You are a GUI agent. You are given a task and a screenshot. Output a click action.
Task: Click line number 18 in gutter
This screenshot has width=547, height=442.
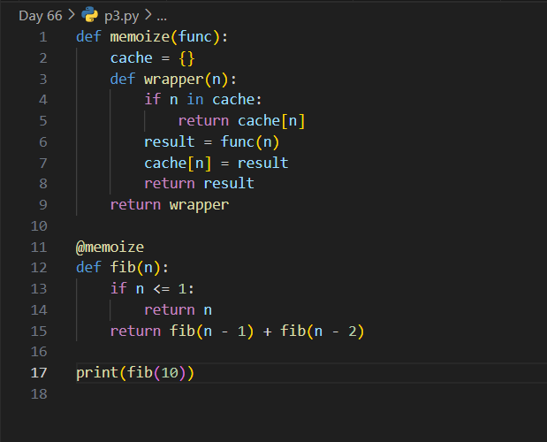39,394
